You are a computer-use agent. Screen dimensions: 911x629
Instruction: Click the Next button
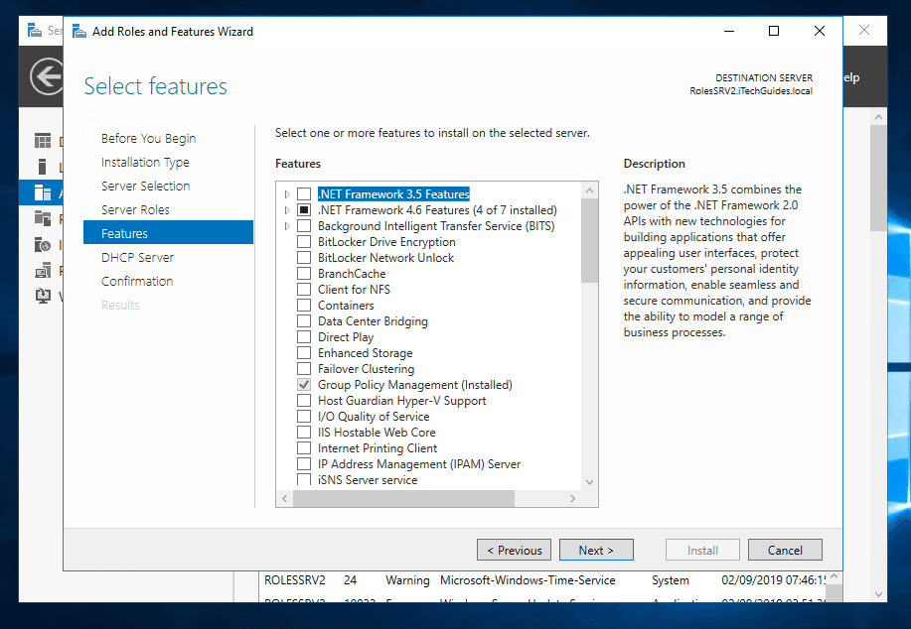click(x=596, y=550)
